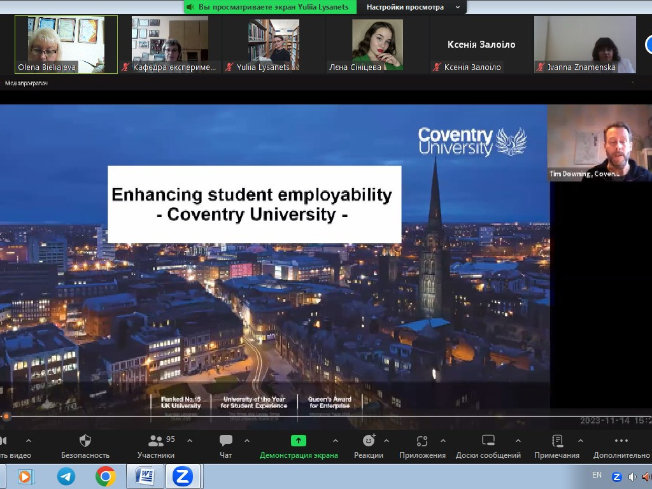Click the 2023-11-14 timestamp on the slide
Screen dimensions: 652x489
[616, 420]
